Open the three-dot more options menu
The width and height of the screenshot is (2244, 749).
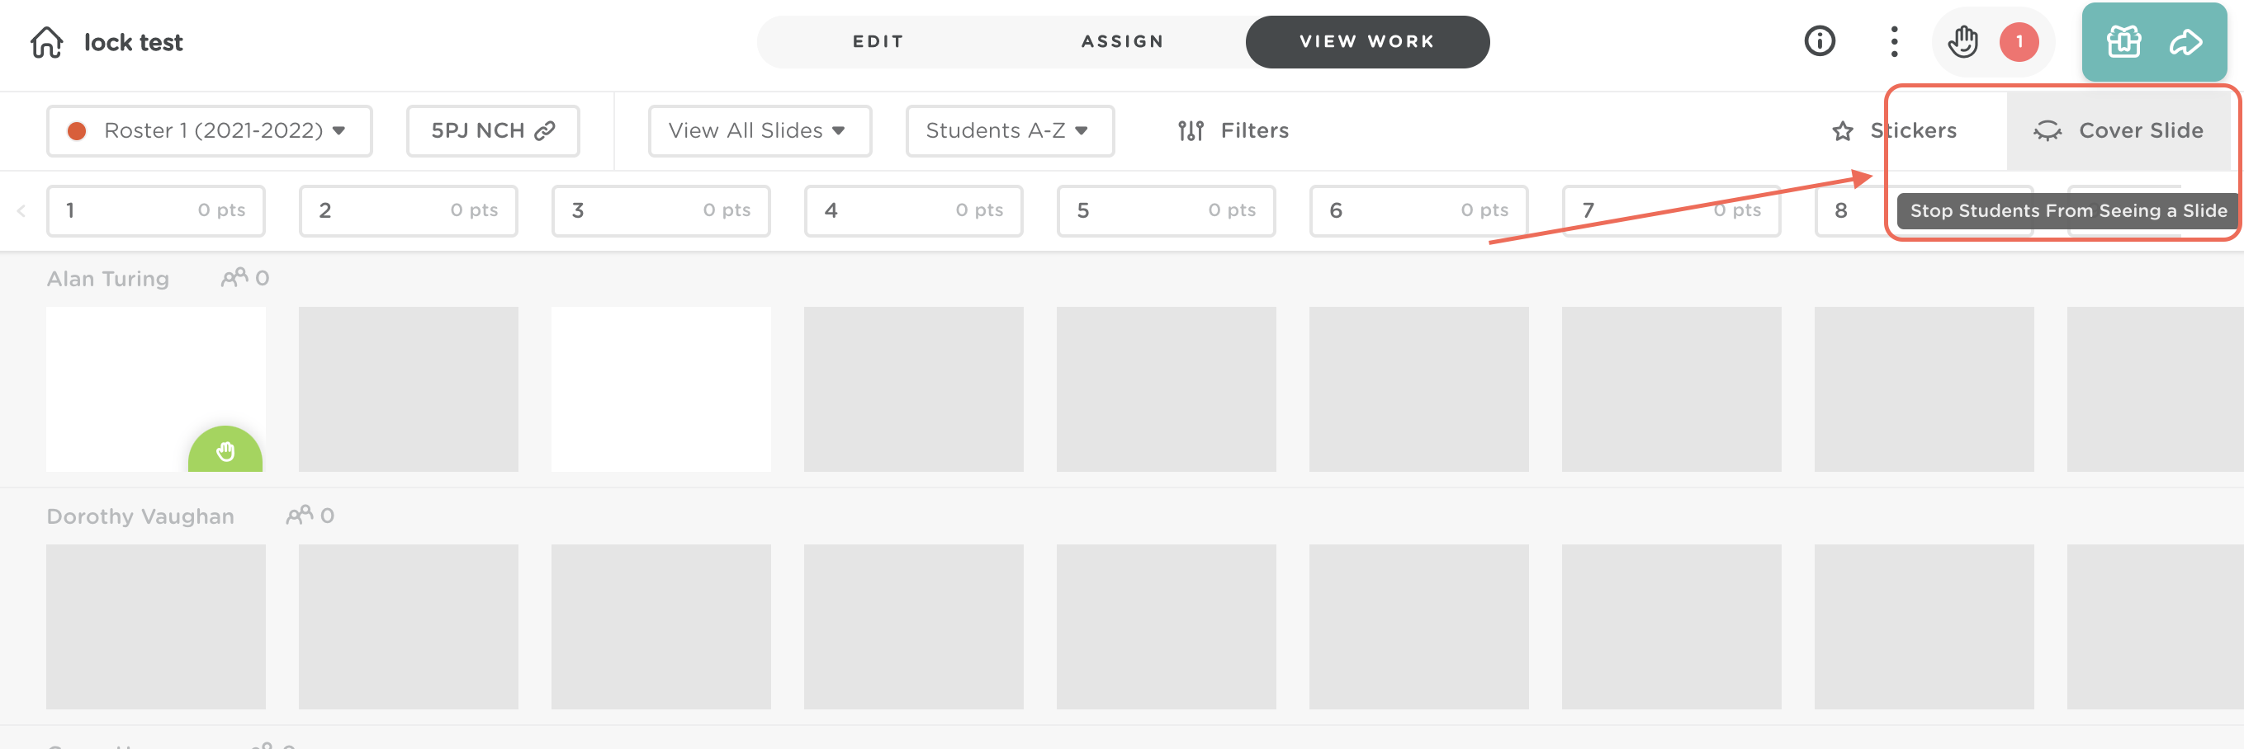click(x=1894, y=41)
